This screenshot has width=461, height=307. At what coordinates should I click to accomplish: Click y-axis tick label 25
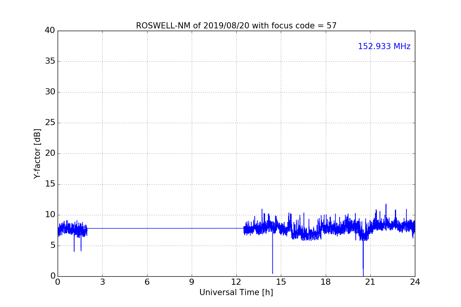[50, 123]
